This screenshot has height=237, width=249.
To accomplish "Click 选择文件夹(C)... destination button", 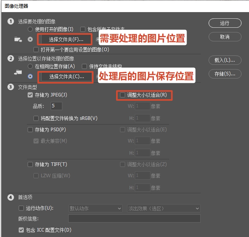I will (67, 77).
